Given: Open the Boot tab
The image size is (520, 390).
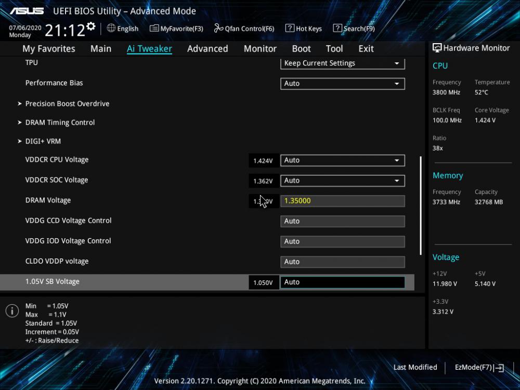Looking at the screenshot, I should click(301, 49).
